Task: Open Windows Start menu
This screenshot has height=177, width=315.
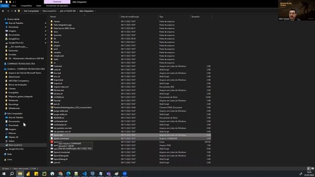Action: coord(4,174)
